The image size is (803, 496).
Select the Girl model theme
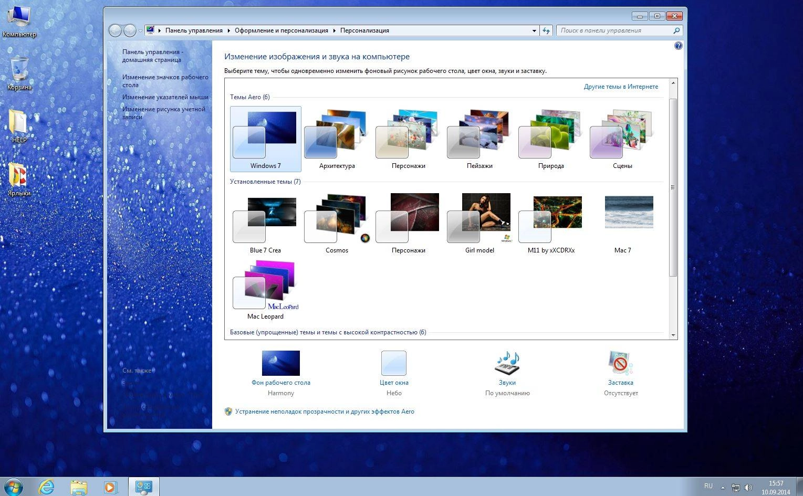[479, 224]
